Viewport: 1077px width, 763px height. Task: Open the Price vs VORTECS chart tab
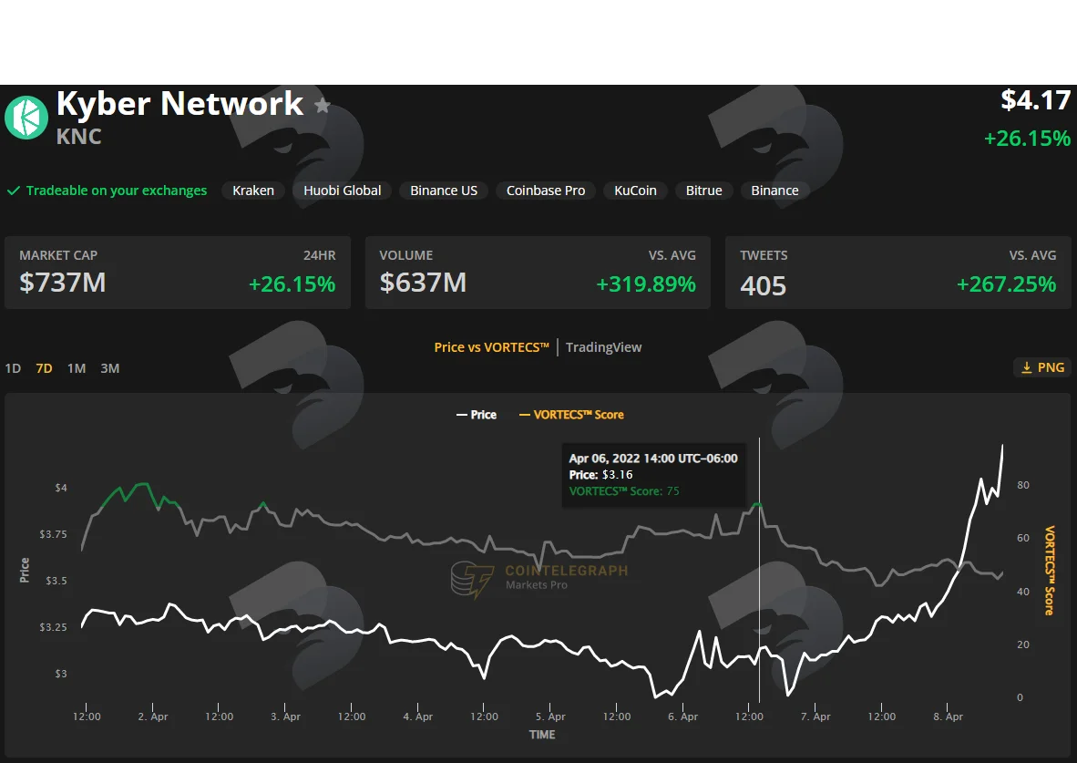pyautogui.click(x=491, y=347)
